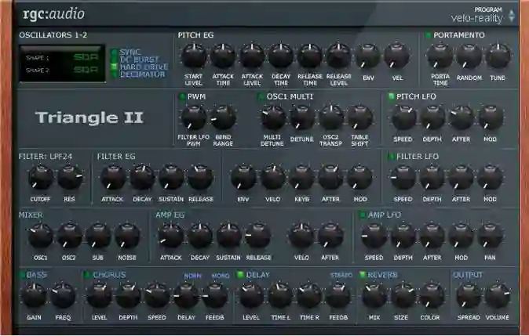The width and height of the screenshot is (529, 336).
Task: Click the output VOLUME knob
Action: [x=498, y=295]
